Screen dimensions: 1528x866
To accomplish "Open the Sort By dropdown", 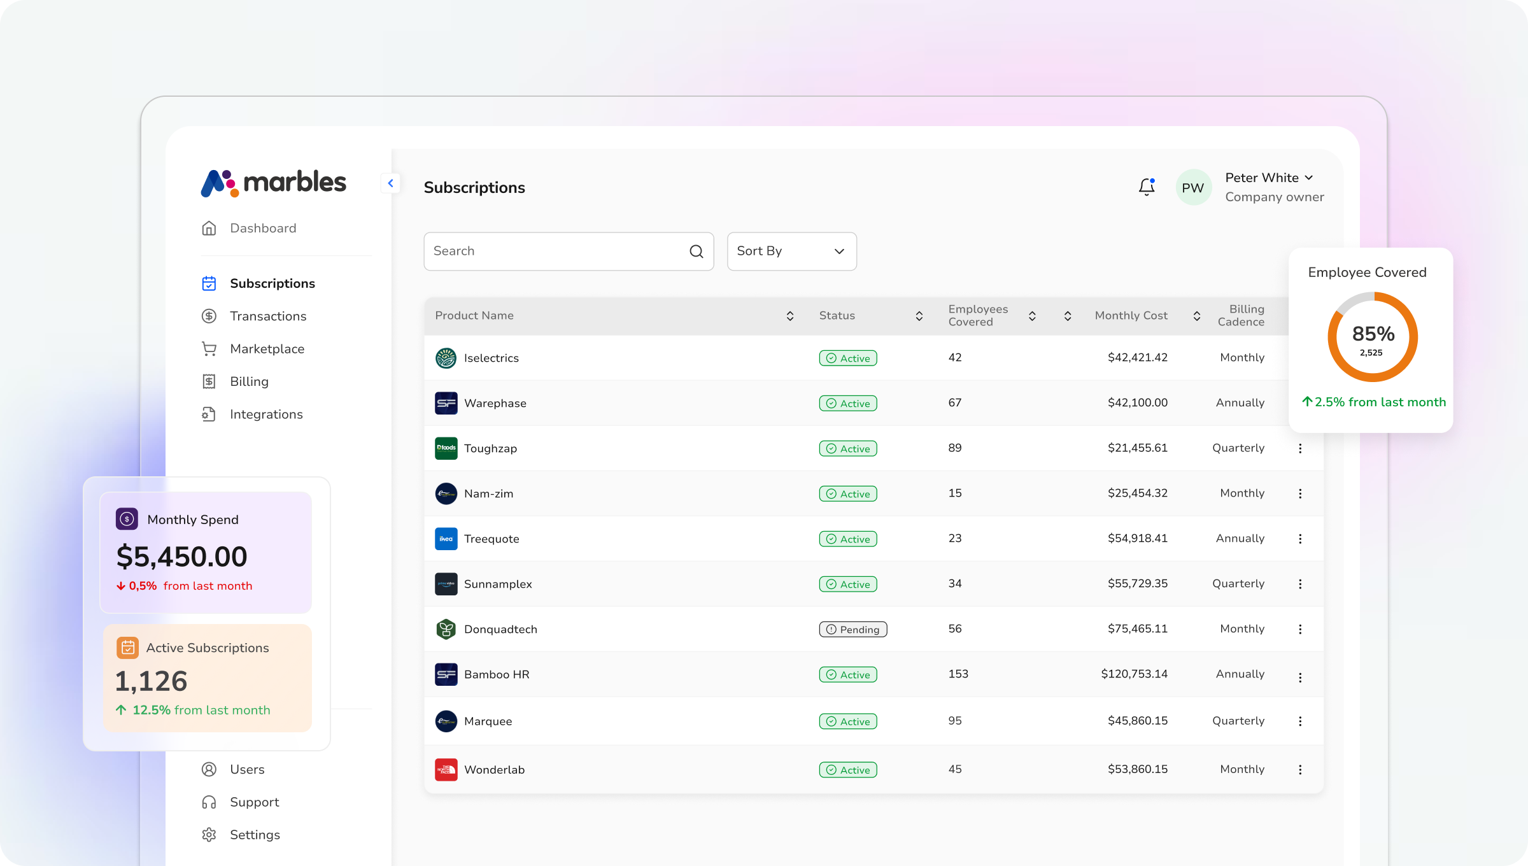I will (791, 252).
